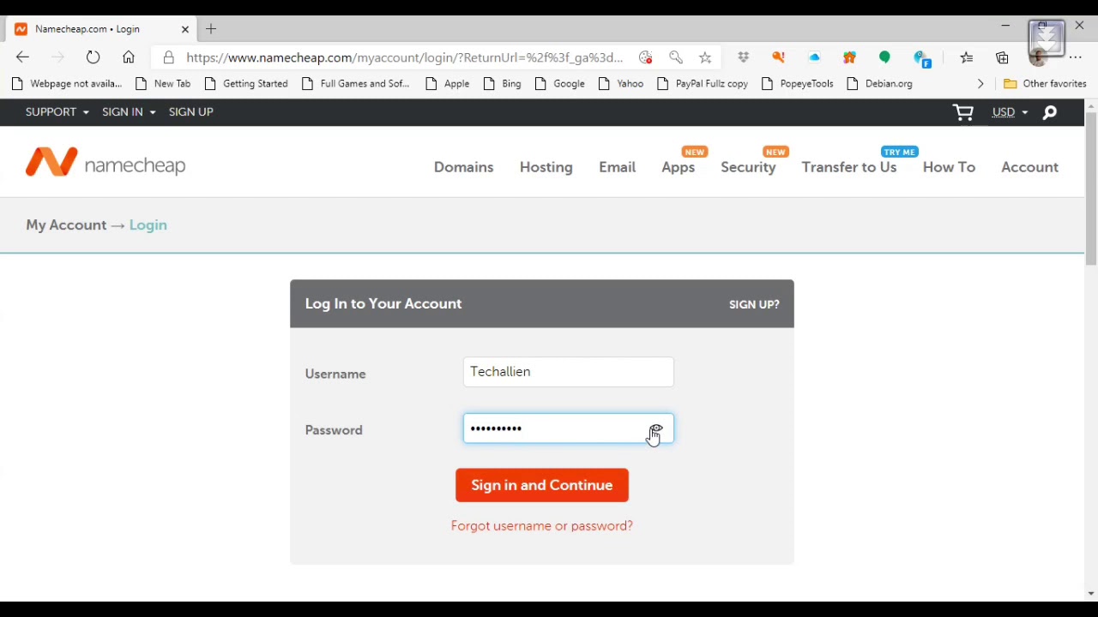Click the password key icon in address bar
The width and height of the screenshot is (1098, 617).
tap(676, 57)
